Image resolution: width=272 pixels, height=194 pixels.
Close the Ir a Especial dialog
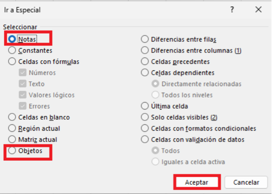click(259, 9)
